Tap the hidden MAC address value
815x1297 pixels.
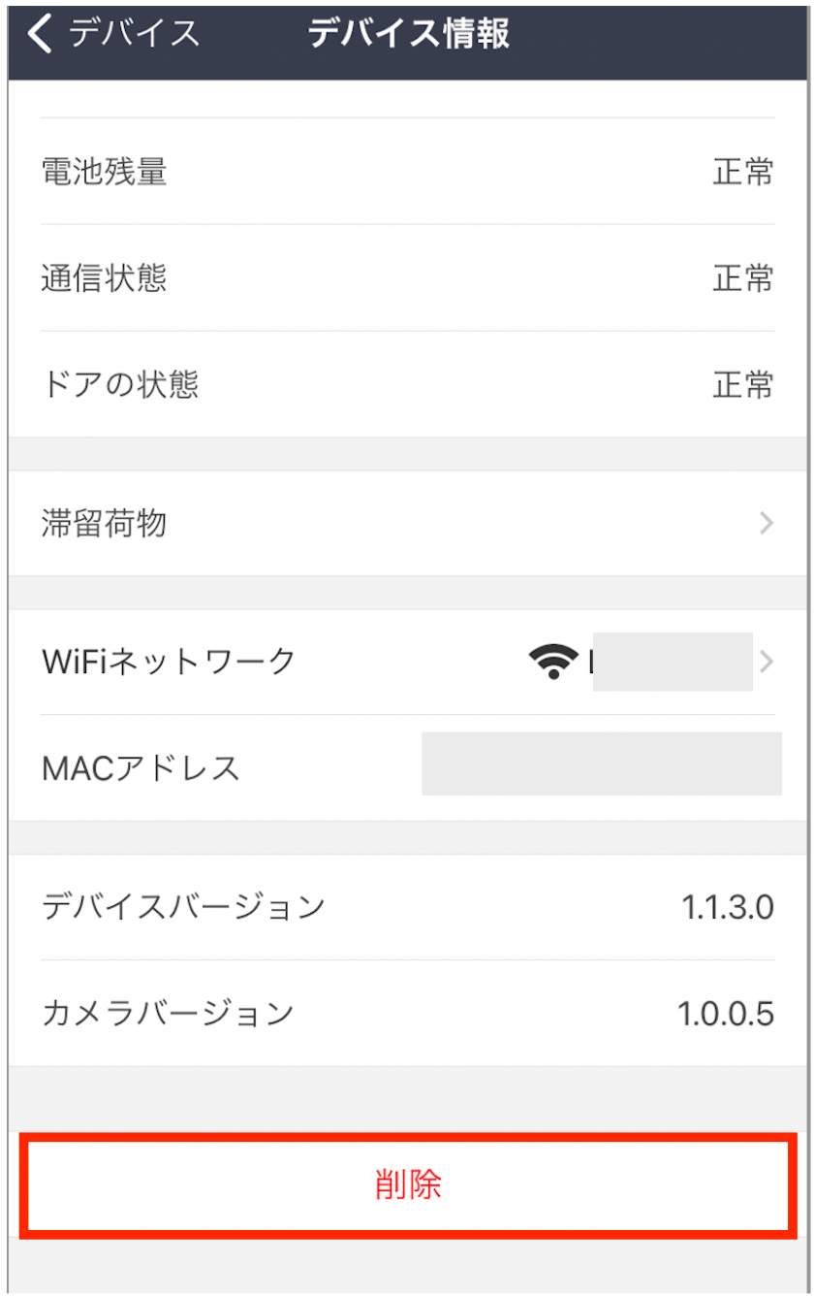pos(601,764)
